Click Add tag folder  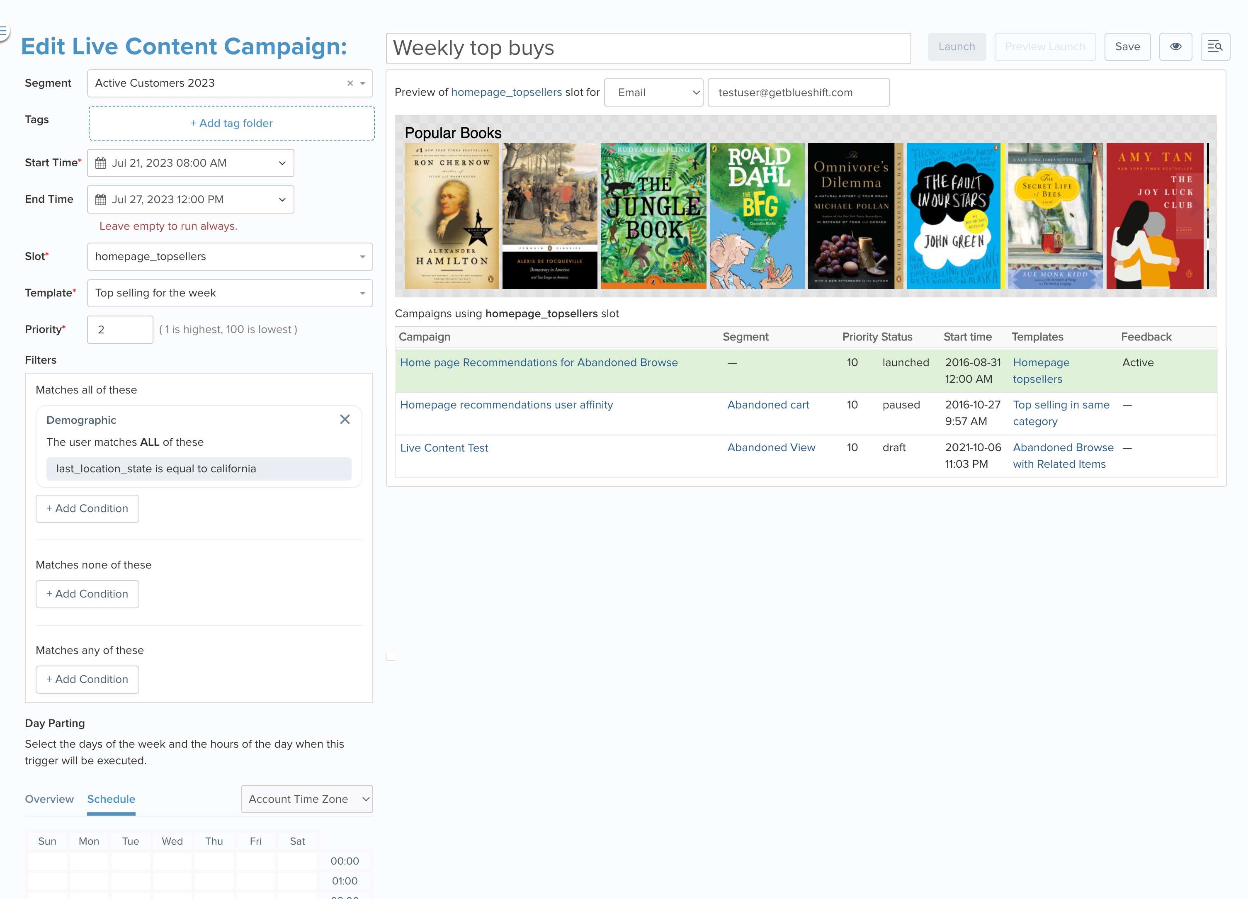[232, 123]
